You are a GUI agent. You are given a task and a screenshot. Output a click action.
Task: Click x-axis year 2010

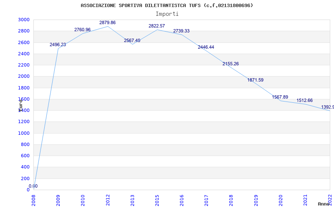pyautogui.click(x=83, y=201)
